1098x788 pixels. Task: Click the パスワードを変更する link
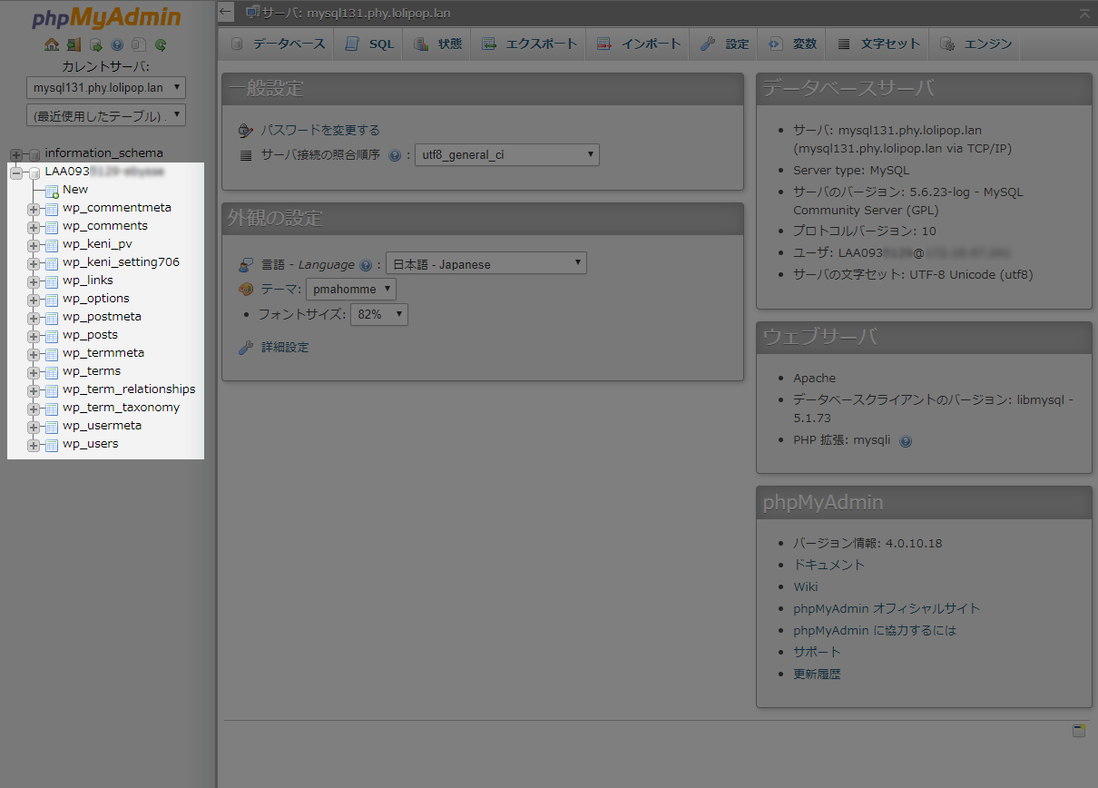[x=322, y=130]
